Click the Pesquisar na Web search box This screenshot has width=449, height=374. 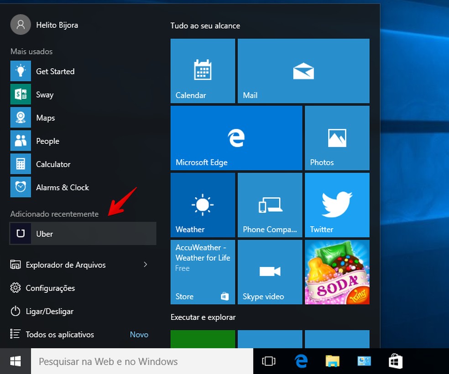(x=141, y=362)
